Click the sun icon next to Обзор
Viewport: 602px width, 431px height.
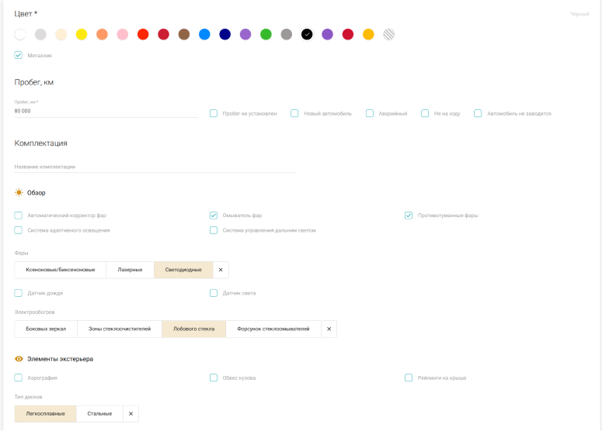[x=19, y=192]
